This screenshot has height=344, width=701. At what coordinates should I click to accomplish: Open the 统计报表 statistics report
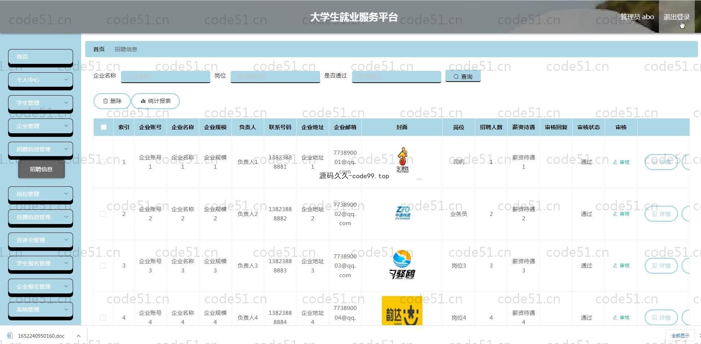click(x=155, y=101)
